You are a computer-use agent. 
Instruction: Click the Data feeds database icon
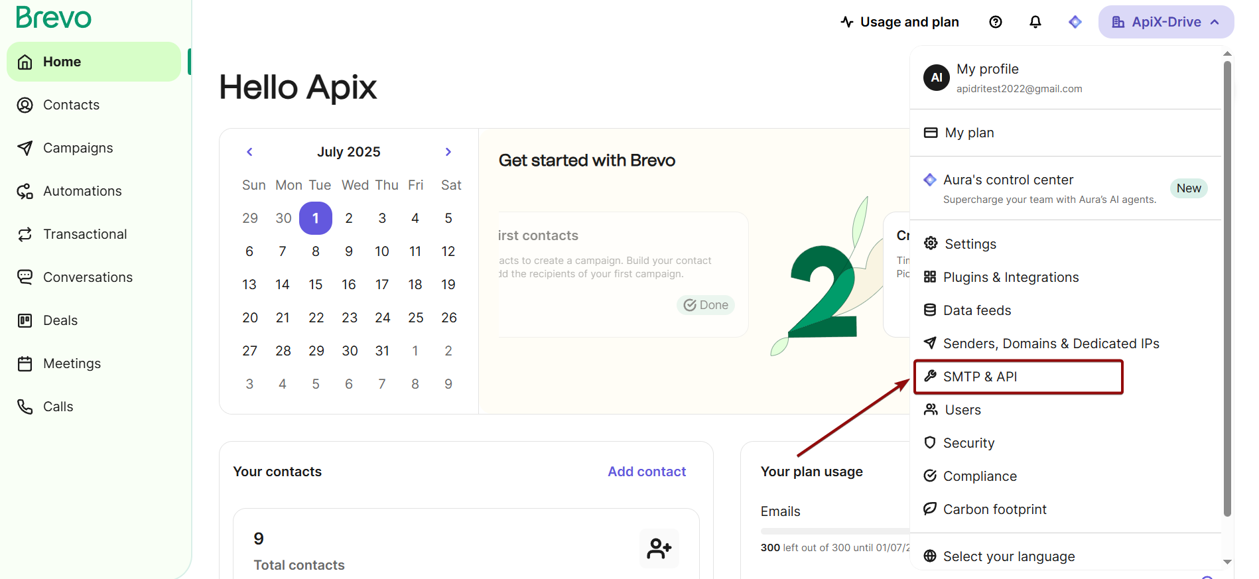[930, 310]
